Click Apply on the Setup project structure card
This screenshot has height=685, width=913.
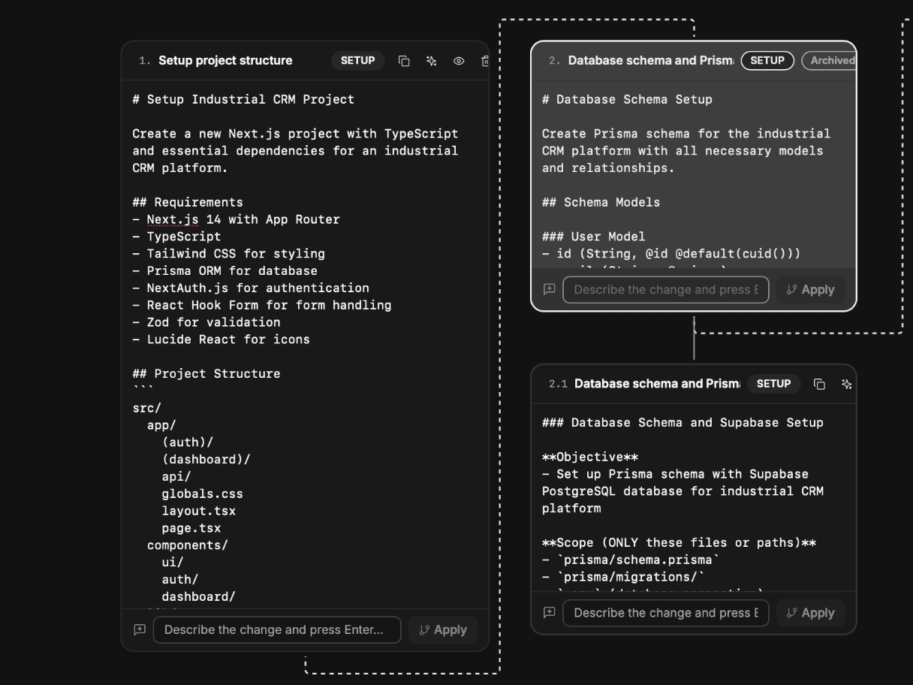click(x=443, y=629)
